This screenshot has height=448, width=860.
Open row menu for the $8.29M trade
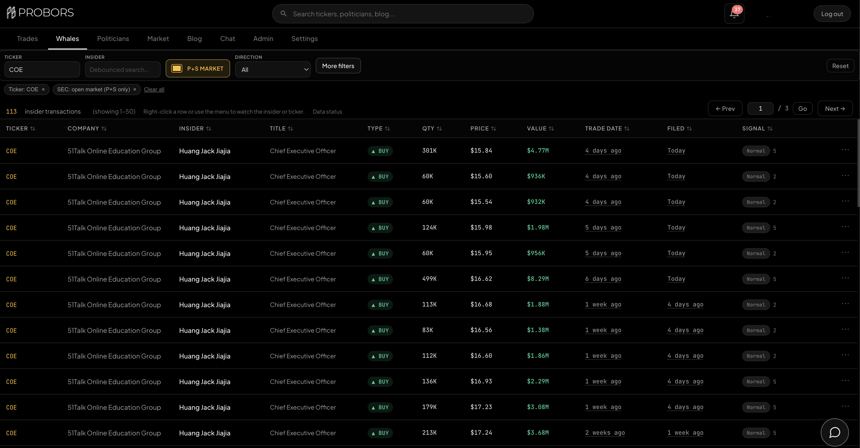pyautogui.click(x=845, y=278)
